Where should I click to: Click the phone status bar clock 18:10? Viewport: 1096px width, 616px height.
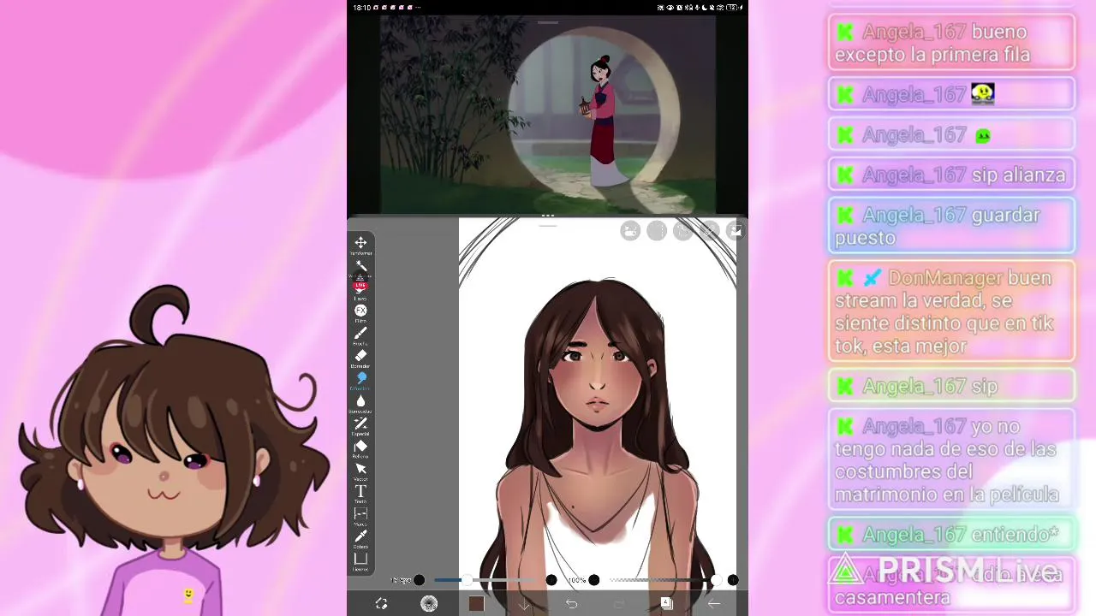[361, 8]
